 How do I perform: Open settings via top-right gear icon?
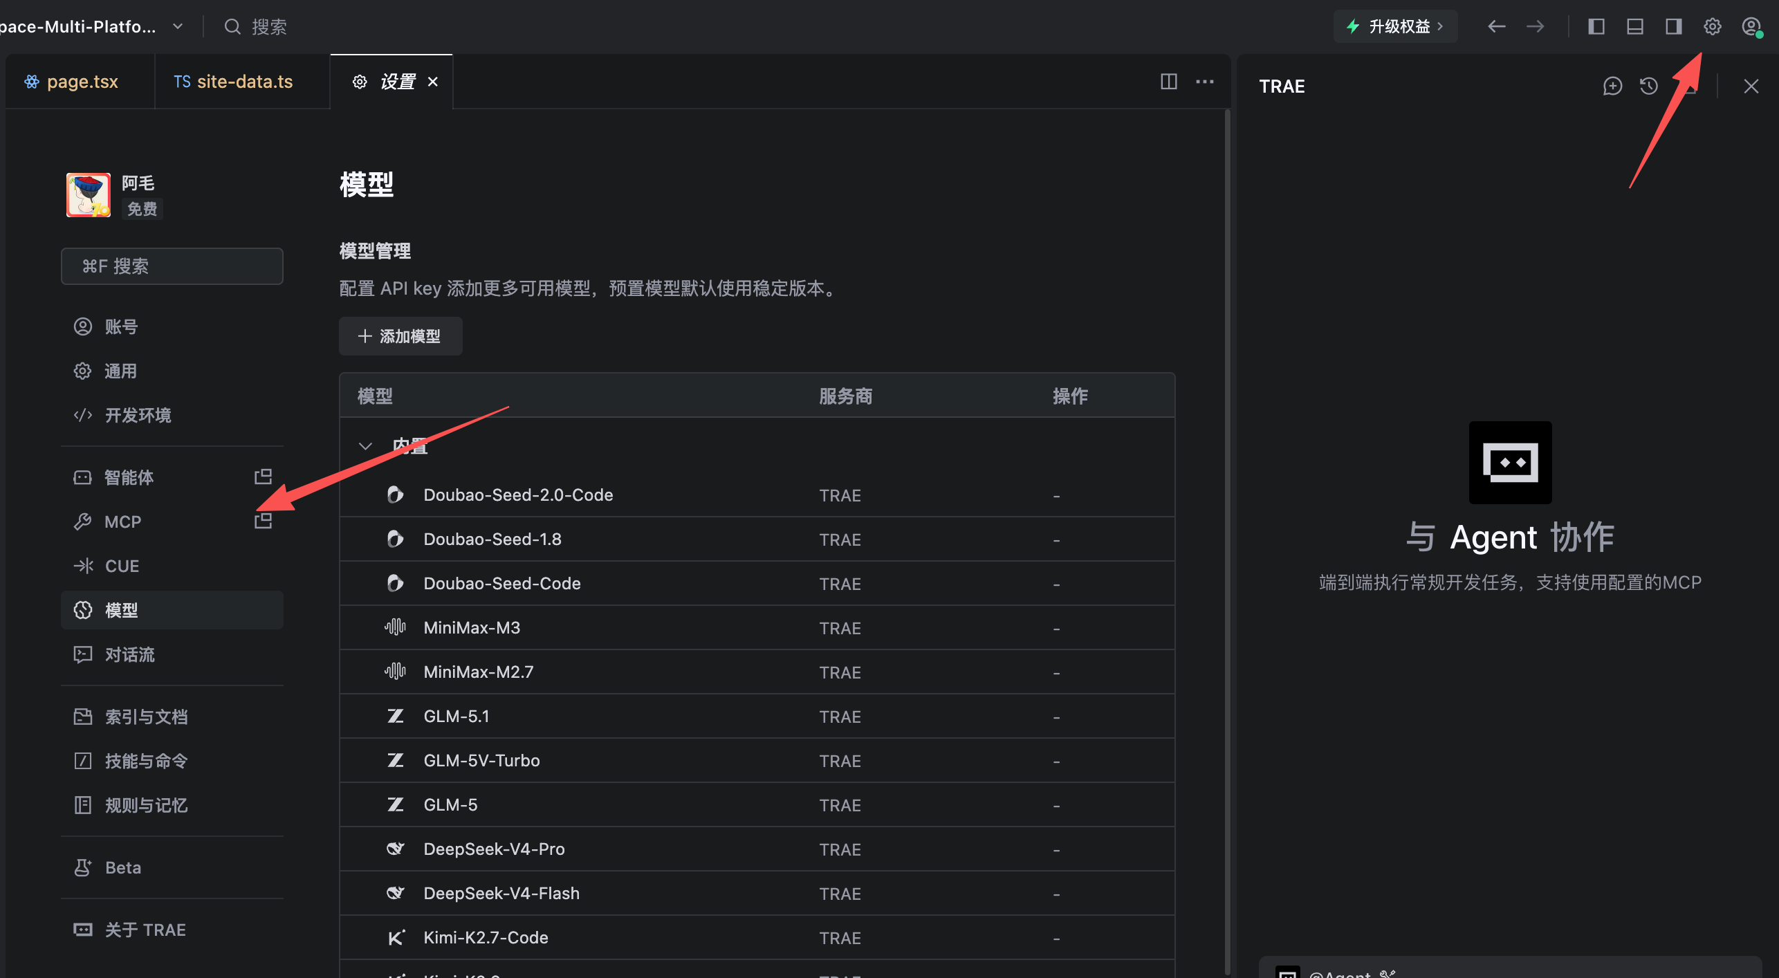tap(1712, 27)
